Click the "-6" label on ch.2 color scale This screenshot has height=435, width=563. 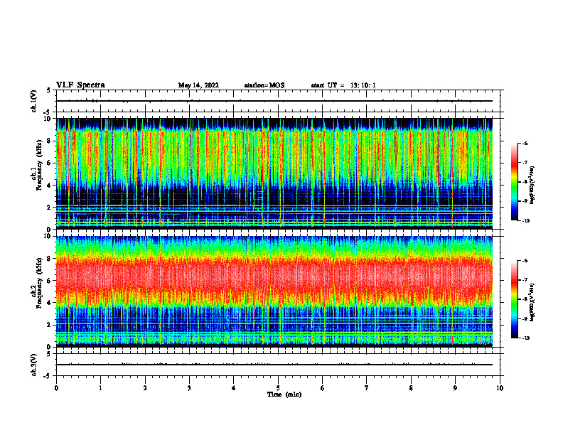tap(525, 261)
